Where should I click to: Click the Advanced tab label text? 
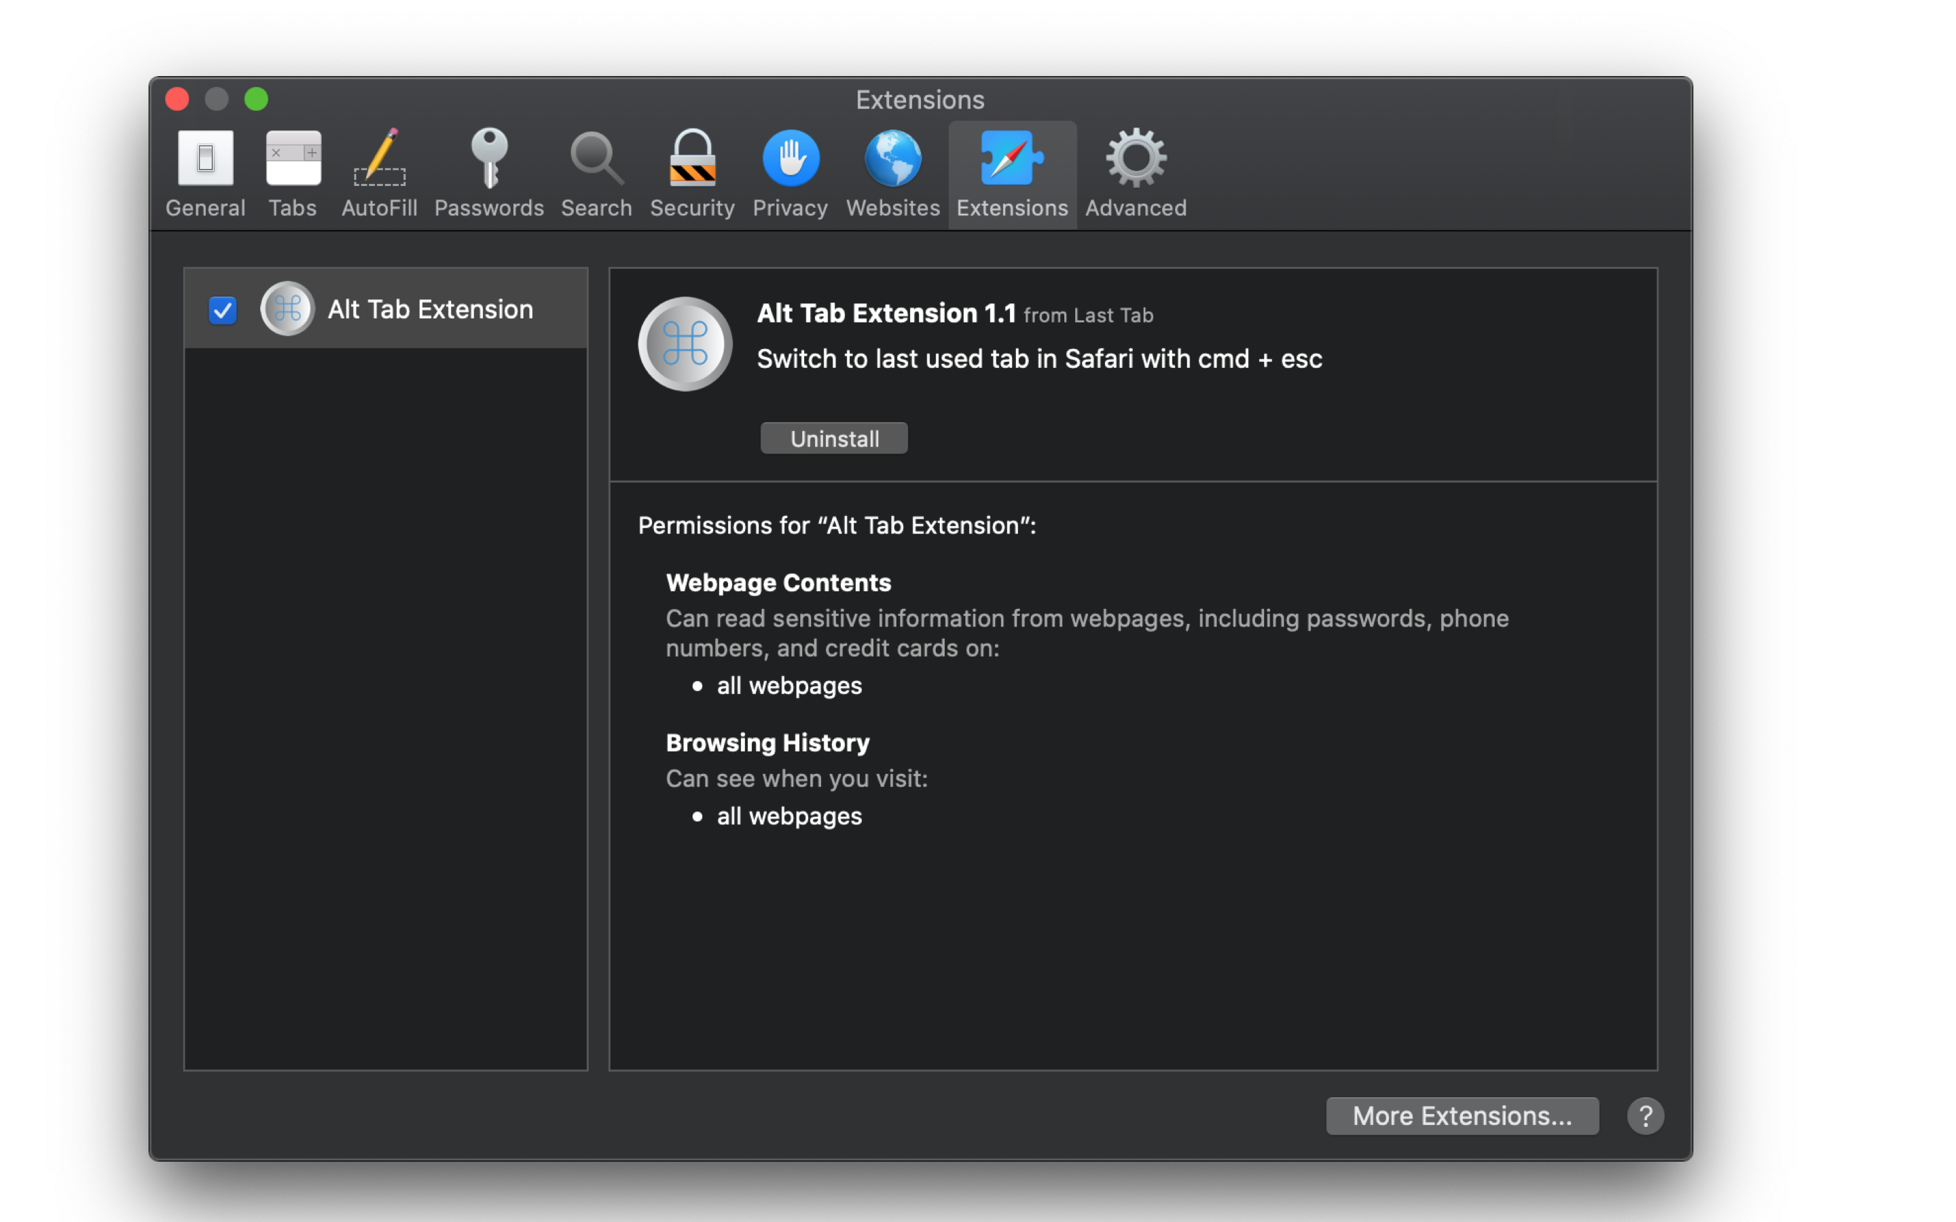(1136, 208)
